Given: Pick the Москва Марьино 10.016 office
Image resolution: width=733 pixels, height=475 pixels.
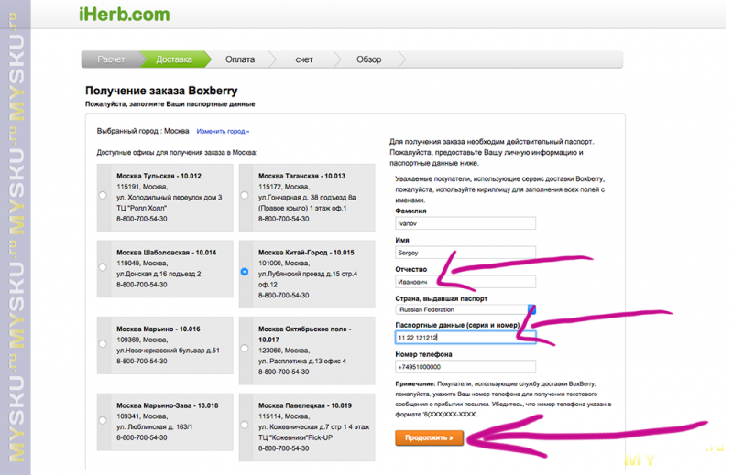Looking at the screenshot, I should [x=103, y=344].
